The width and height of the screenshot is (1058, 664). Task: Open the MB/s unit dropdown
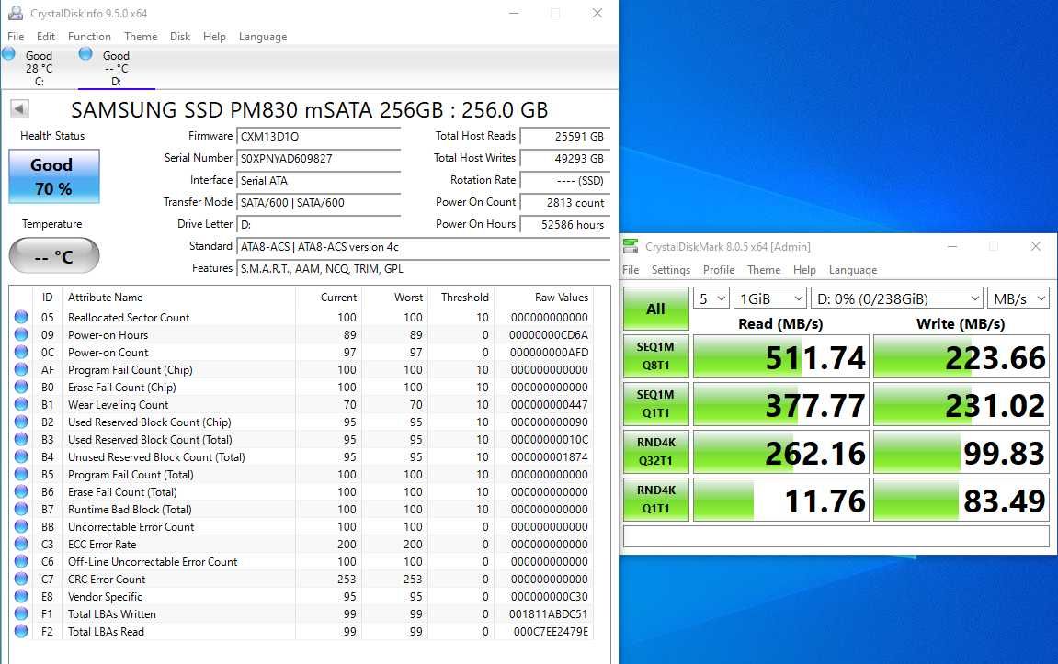tap(1018, 298)
